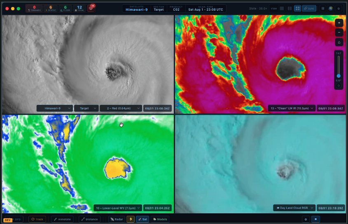Screen dimensions: 348x224
Task: Open the 2 – Red (0.64µm) band dropdown
Action: [121, 109]
